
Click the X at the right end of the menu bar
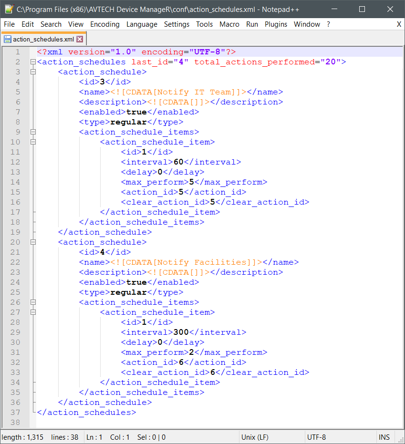(x=399, y=24)
